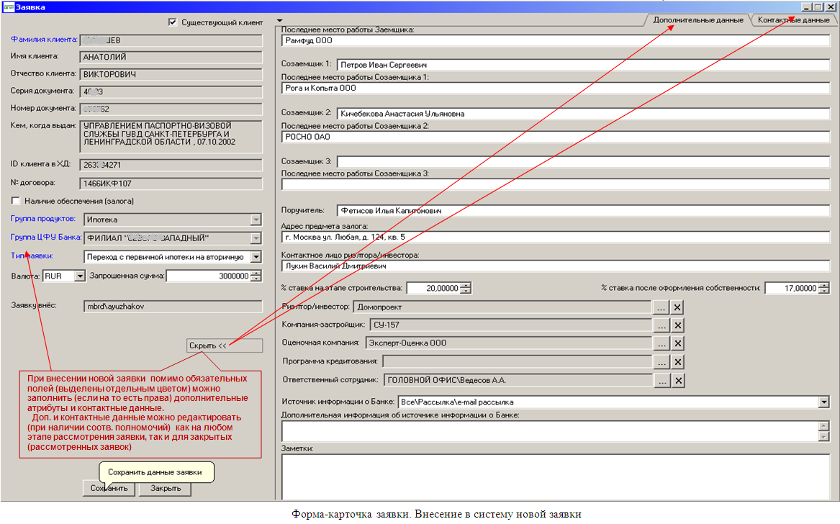Clear Оценочная компания with X button
Screen dimensions: 840x524
coord(677,343)
